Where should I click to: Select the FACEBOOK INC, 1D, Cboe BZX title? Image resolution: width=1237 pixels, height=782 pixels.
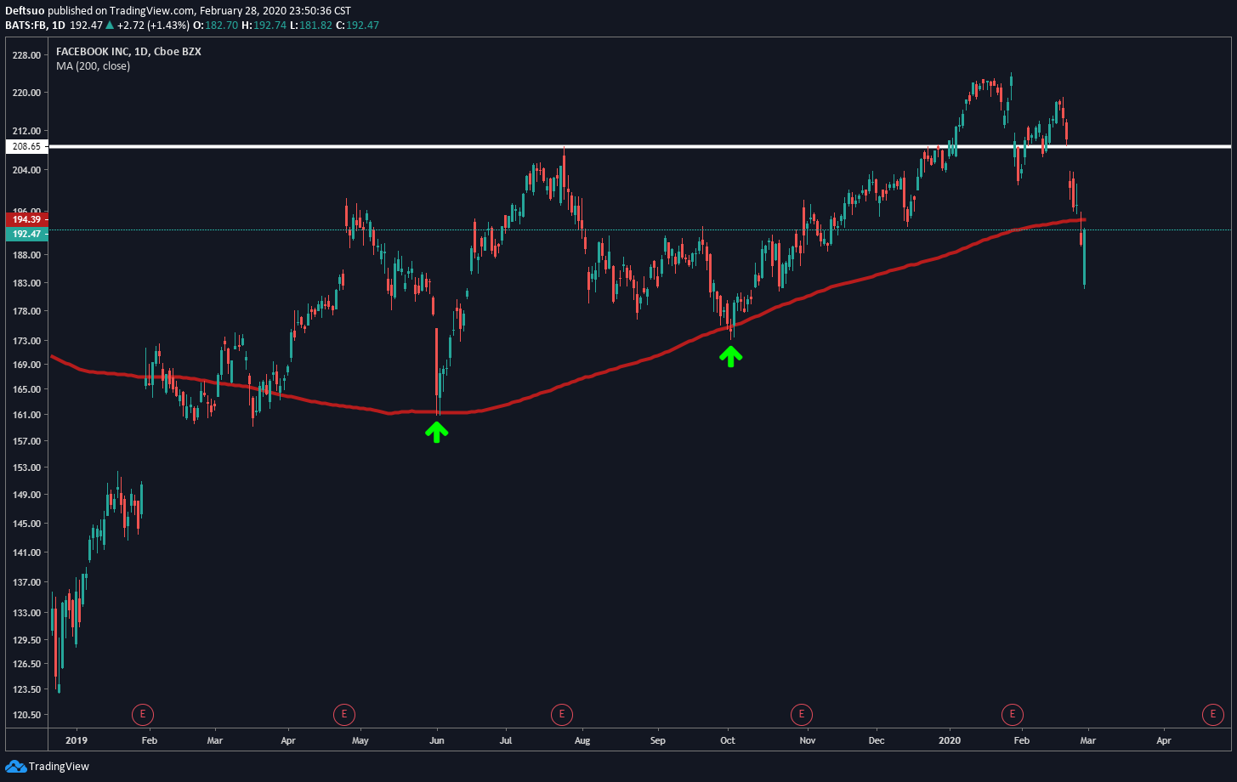point(128,51)
